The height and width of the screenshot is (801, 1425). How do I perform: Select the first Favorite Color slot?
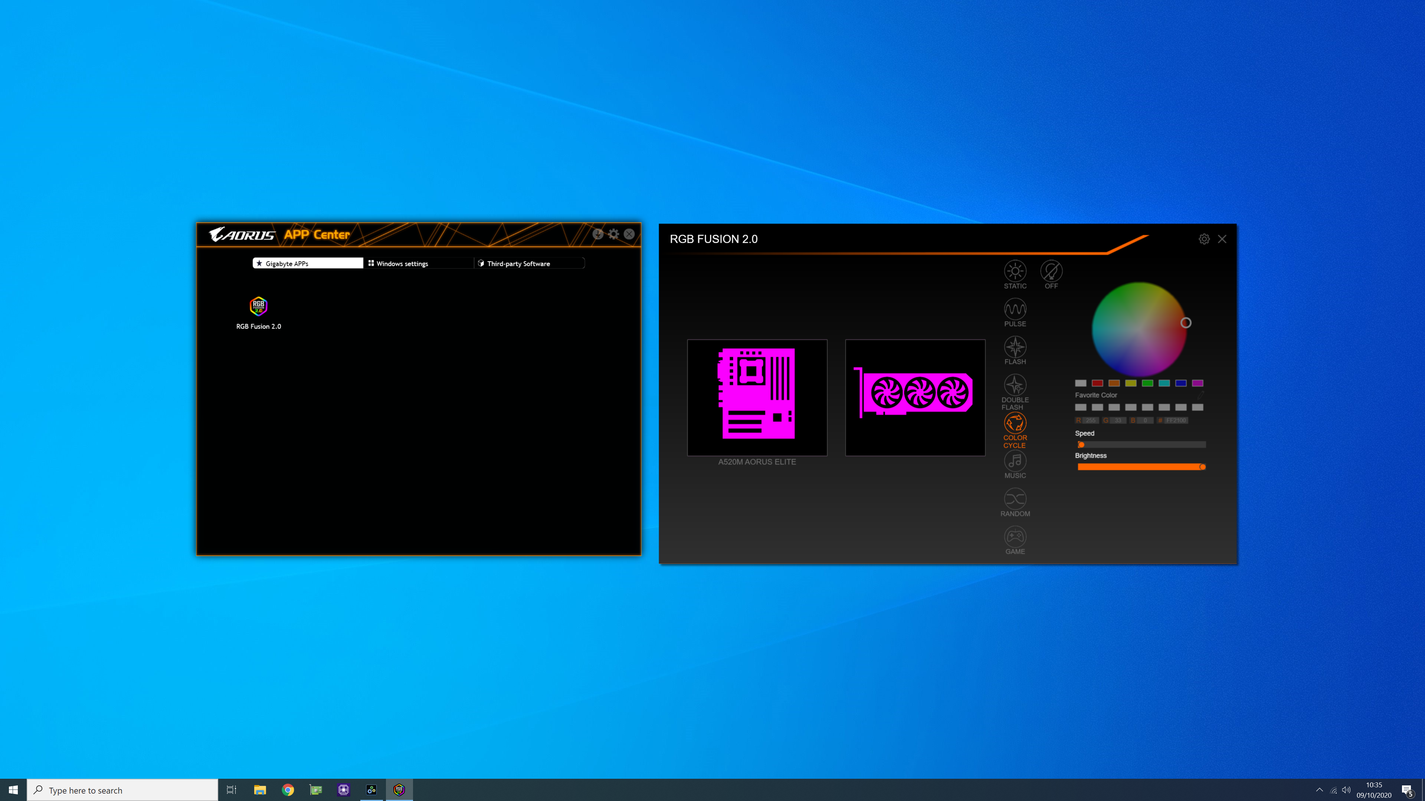point(1080,408)
